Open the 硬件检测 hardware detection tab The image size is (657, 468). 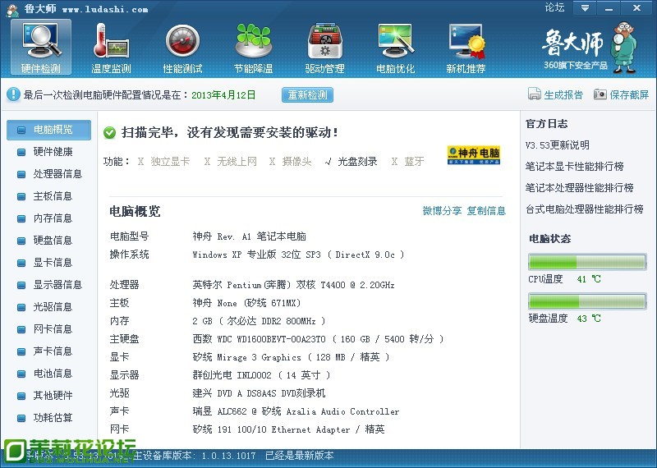(40, 48)
